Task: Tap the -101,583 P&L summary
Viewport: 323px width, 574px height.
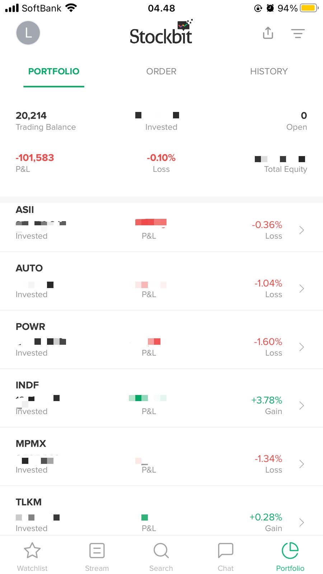Action: (35, 158)
